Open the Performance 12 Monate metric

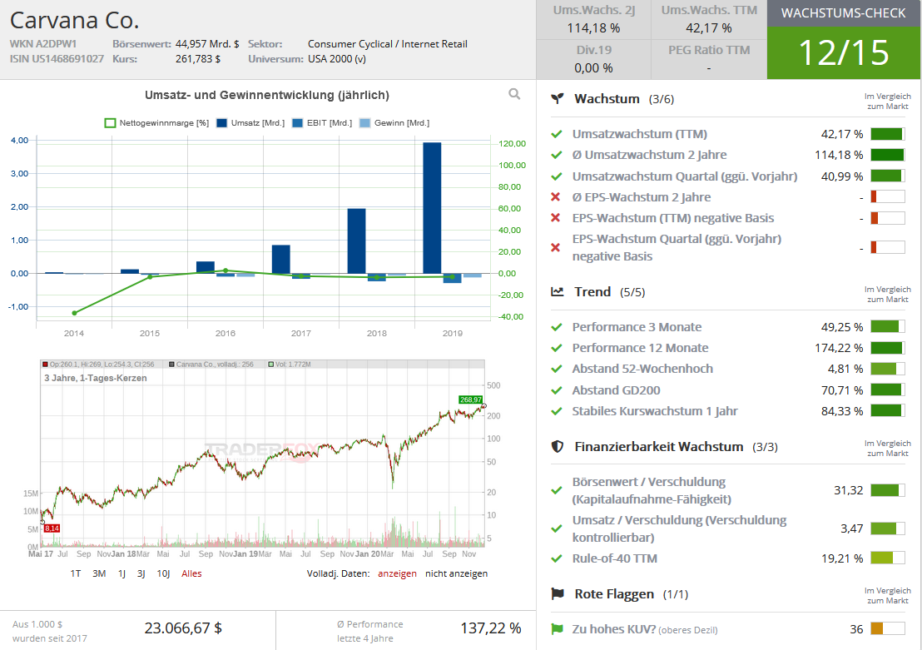click(640, 348)
